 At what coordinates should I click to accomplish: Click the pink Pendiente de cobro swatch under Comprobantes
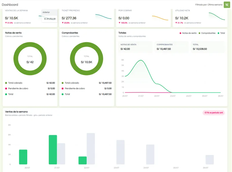click(63, 89)
